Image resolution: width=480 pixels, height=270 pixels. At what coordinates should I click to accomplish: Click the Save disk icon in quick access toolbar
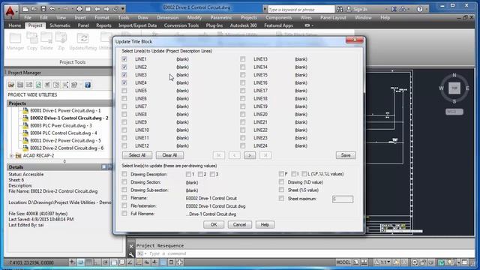43,9
